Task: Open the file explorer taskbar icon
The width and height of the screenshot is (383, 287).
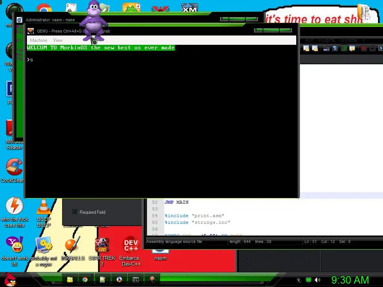Action: 70,280
